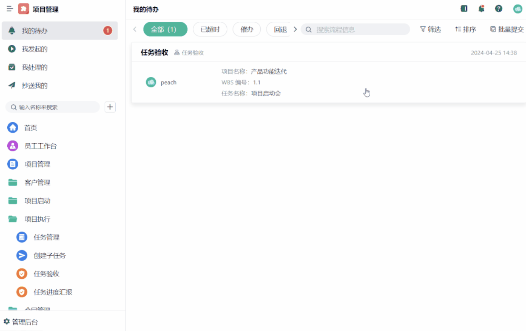
Task: Click the 搜索流程信息 search field
Action: click(355, 29)
